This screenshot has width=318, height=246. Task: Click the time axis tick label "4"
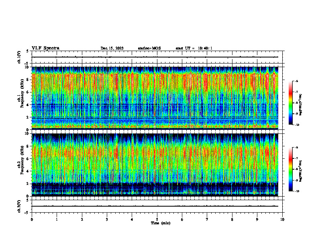[x=132, y=219]
